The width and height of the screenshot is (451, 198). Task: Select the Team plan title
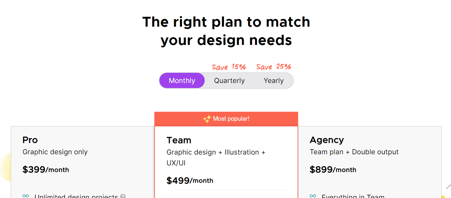(179, 140)
